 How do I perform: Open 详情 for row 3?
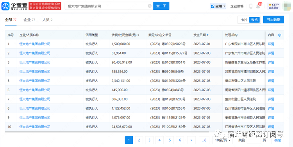click(x=271, y=62)
